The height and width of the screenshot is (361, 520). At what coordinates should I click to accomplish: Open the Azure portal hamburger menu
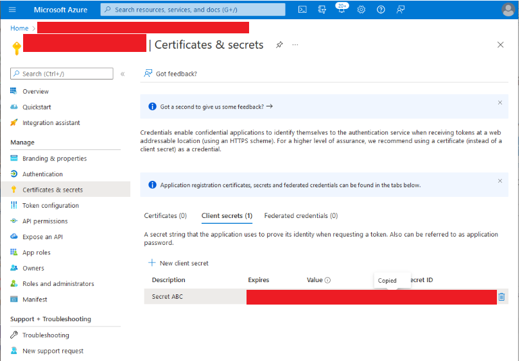click(12, 10)
